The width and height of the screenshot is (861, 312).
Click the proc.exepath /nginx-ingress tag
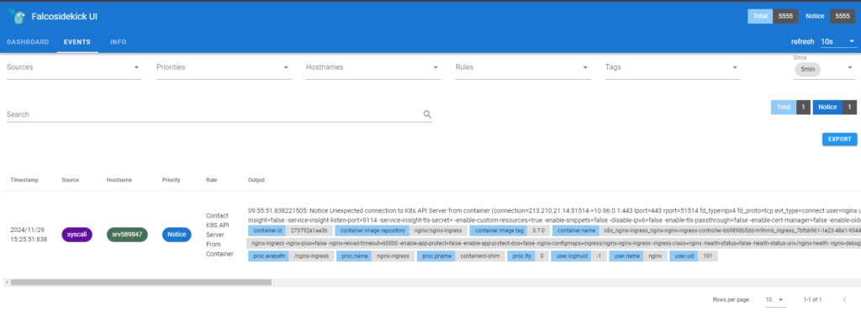[291, 256]
